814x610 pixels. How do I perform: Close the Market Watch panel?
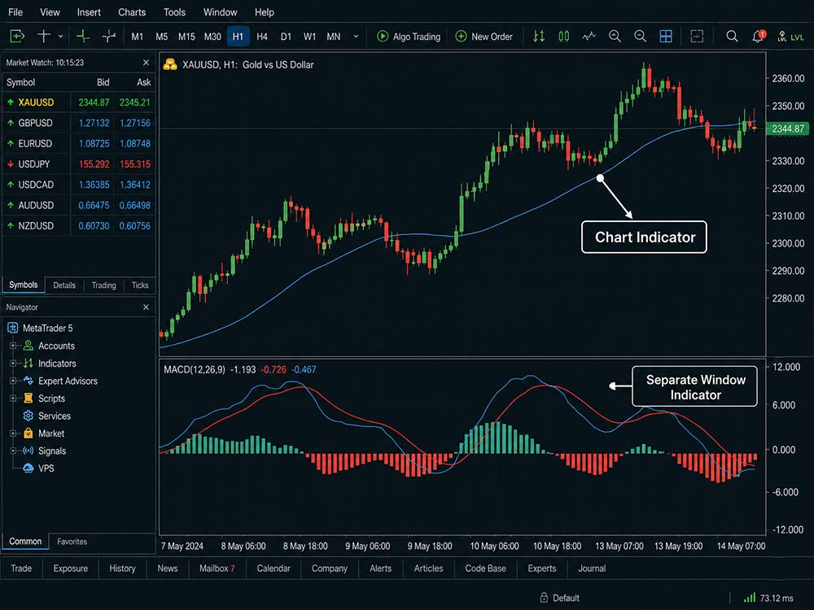pos(146,63)
